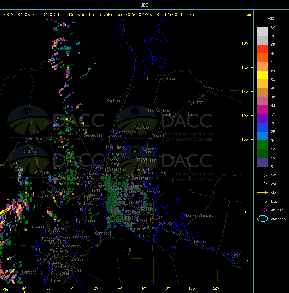The height and width of the screenshot is (293, 289).
Task: Click the 'Lomas_Blancas' map label
Action: point(199,215)
